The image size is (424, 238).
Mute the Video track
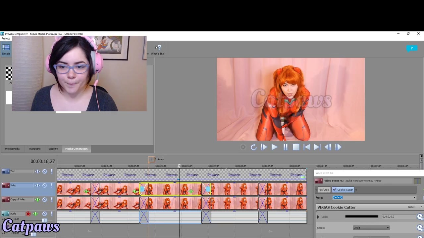point(44,185)
